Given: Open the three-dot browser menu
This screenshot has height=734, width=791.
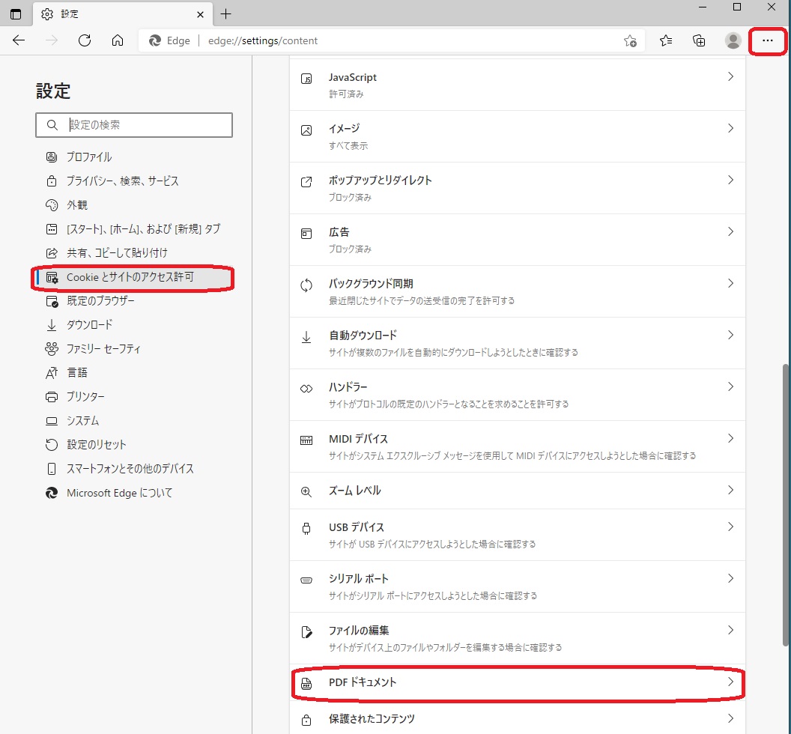Looking at the screenshot, I should coord(768,40).
